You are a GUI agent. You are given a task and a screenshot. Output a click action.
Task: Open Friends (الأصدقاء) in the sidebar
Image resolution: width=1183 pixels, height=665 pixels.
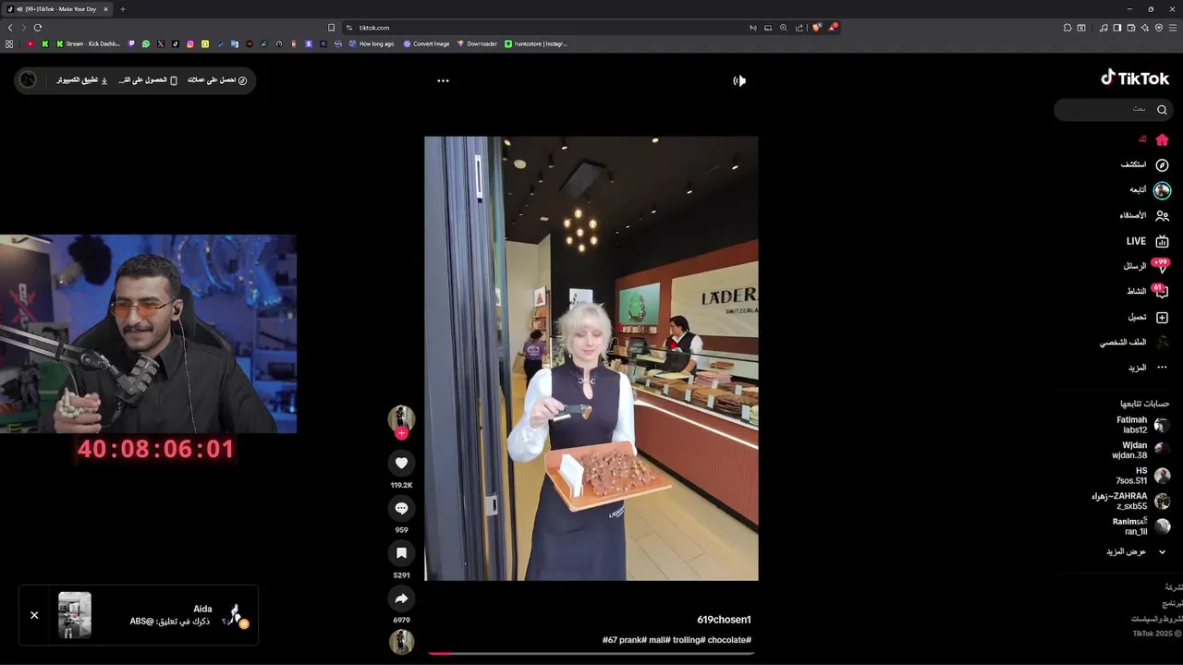(x=1144, y=215)
